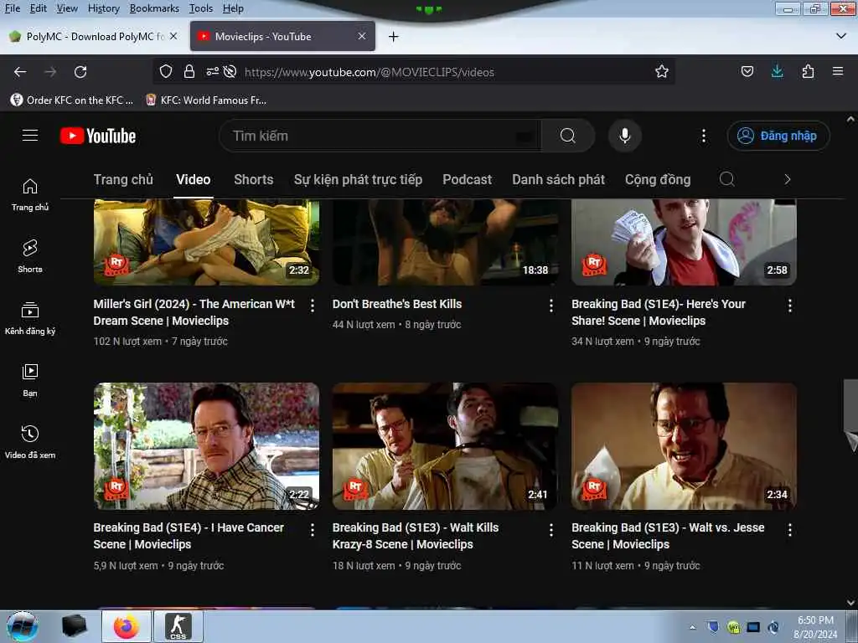Reload the current page
Screen dimensions: 858x643
coord(80,72)
